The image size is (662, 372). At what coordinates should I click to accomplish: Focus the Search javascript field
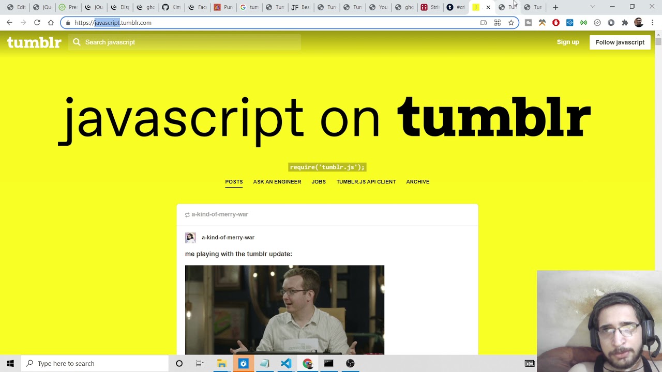(x=186, y=42)
